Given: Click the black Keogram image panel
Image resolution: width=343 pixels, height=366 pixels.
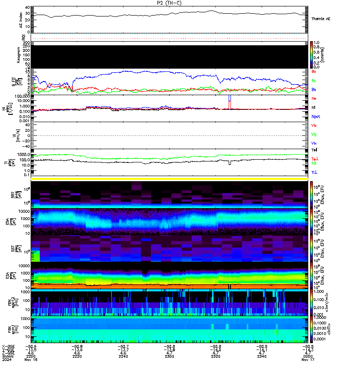Looking at the screenshot, I should click(x=169, y=57).
